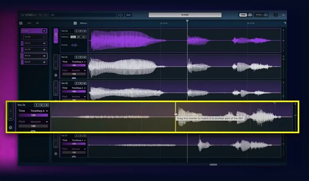Toggle visibility eye for Vox 2d
Screen dimensions: 309x181
pos(44,50)
